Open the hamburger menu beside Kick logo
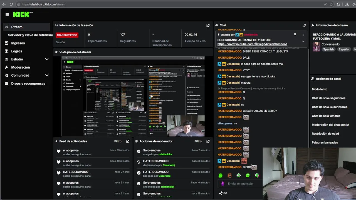The width and height of the screenshot is (356, 200). point(7,14)
